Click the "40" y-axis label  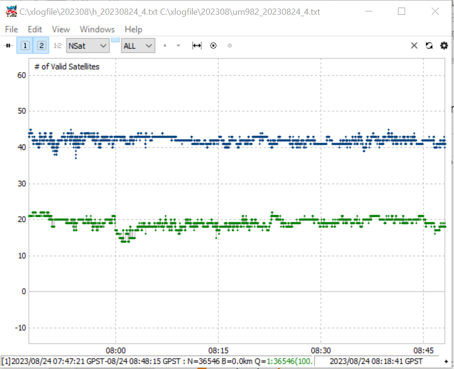click(x=22, y=147)
